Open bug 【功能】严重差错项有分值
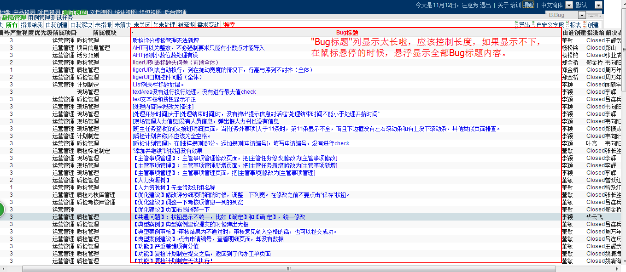This screenshot has height=272, width=626. 166,246
